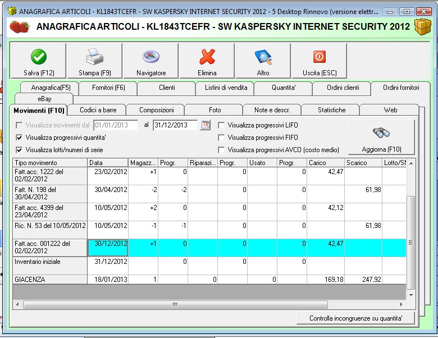Open the Codici a barre tab
438x338 pixels.
pyautogui.click(x=98, y=110)
